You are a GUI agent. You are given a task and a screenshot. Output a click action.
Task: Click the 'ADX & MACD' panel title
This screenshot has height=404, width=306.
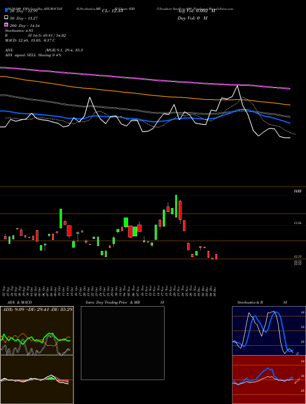[20, 302]
